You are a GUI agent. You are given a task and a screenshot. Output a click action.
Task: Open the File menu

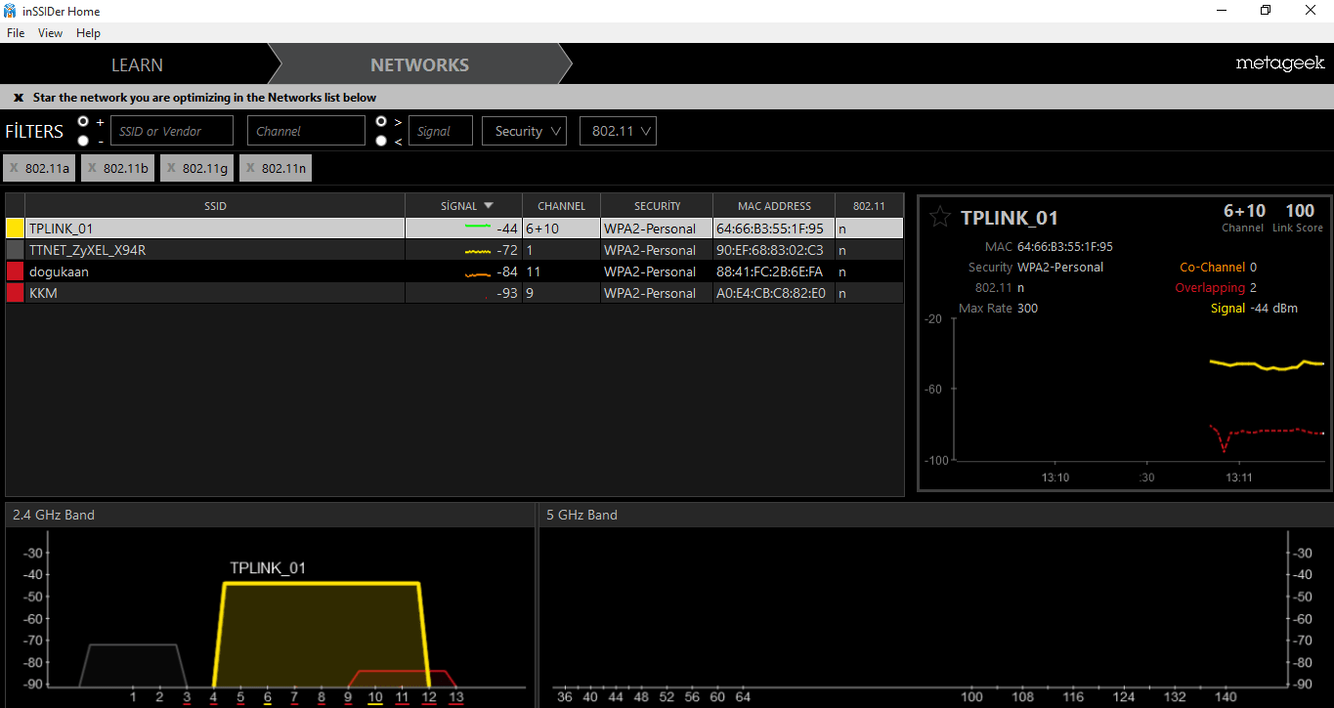(x=16, y=33)
